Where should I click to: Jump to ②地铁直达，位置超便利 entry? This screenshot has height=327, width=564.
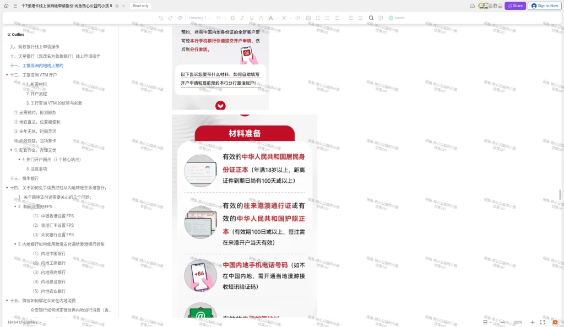click(x=37, y=122)
